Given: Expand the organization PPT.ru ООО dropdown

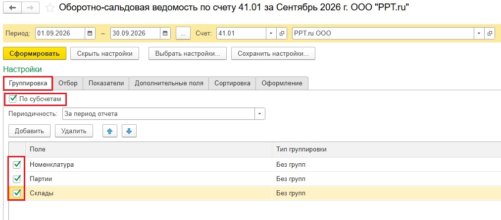Looking at the screenshot, I should point(479,33).
